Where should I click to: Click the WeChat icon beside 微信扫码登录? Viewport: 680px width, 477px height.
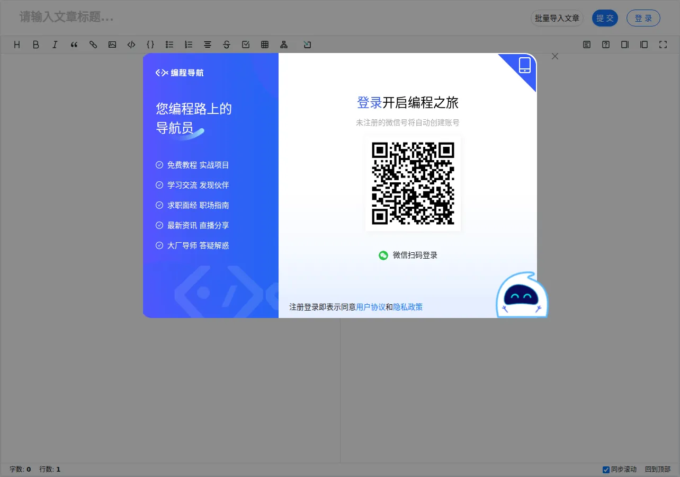383,255
